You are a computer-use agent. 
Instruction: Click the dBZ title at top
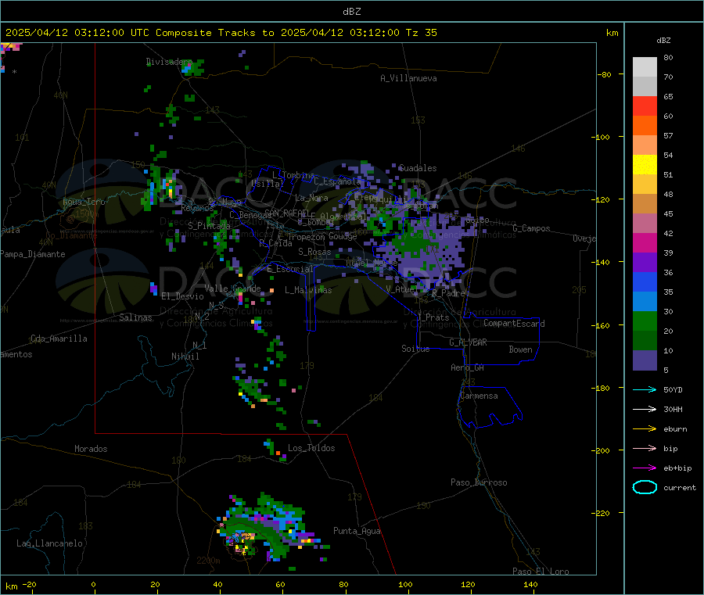point(351,12)
